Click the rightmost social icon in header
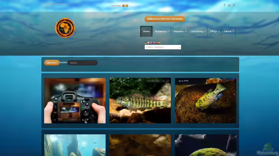Viewport: 279px width, 156px height. [234, 5]
